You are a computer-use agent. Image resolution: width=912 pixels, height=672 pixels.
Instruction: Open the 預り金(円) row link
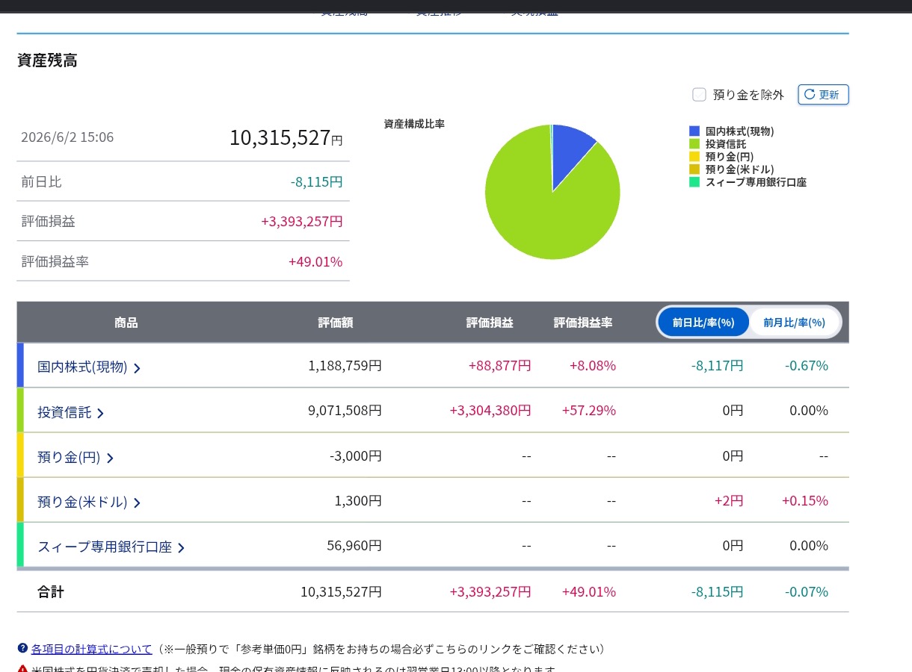click(x=69, y=457)
